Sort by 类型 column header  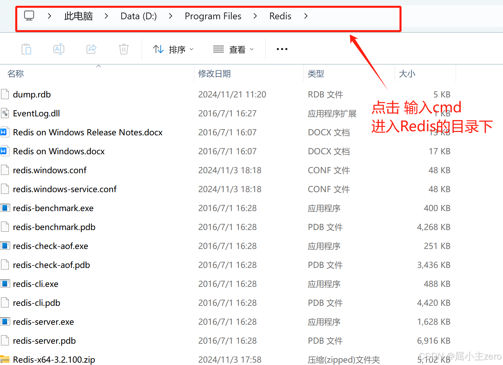point(316,73)
